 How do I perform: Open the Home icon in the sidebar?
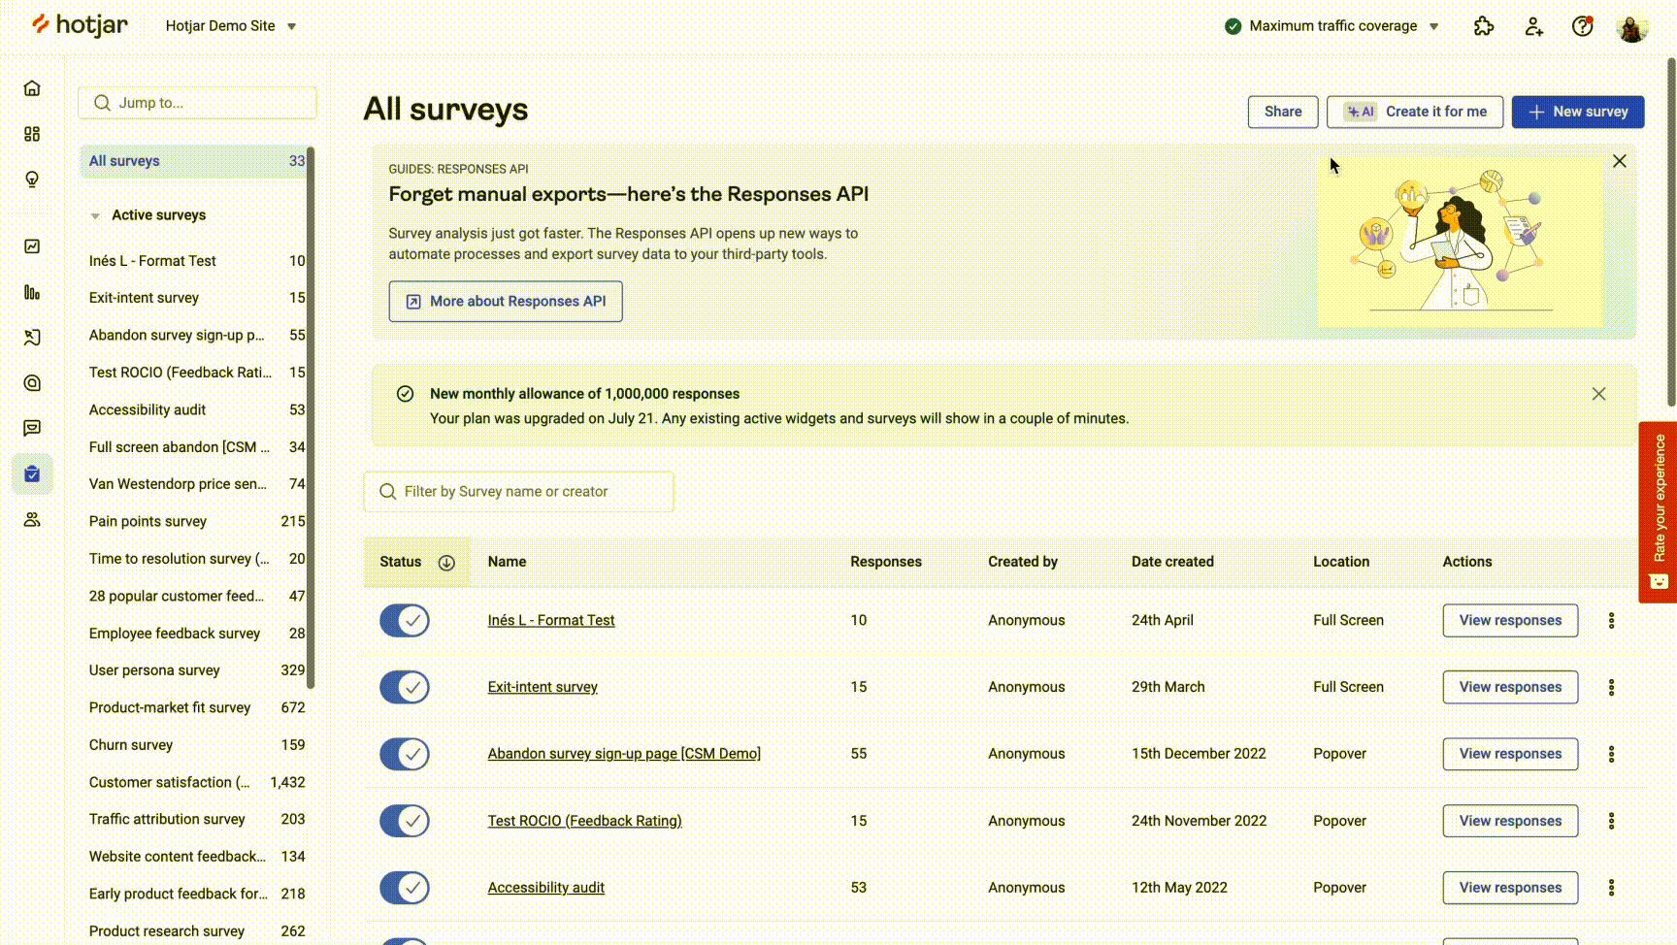click(32, 88)
